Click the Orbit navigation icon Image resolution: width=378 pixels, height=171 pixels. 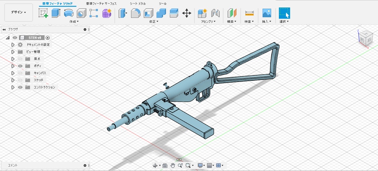(155, 165)
